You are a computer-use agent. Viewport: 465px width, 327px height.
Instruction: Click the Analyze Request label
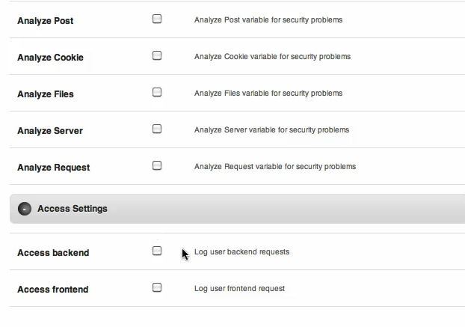[54, 168]
